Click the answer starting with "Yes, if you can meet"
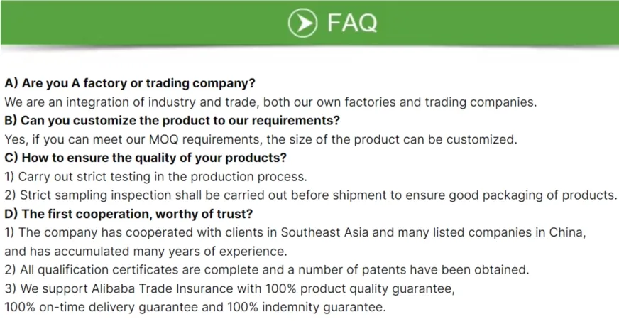 pyautogui.click(x=261, y=139)
